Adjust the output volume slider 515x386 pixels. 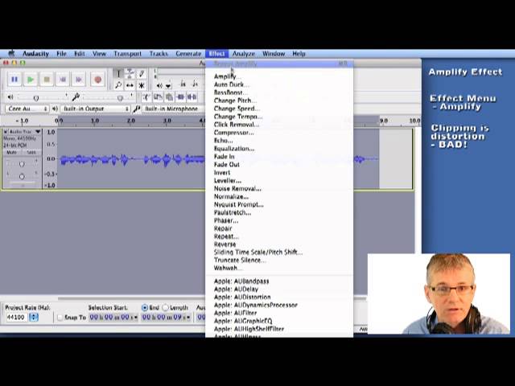[x=35, y=97]
